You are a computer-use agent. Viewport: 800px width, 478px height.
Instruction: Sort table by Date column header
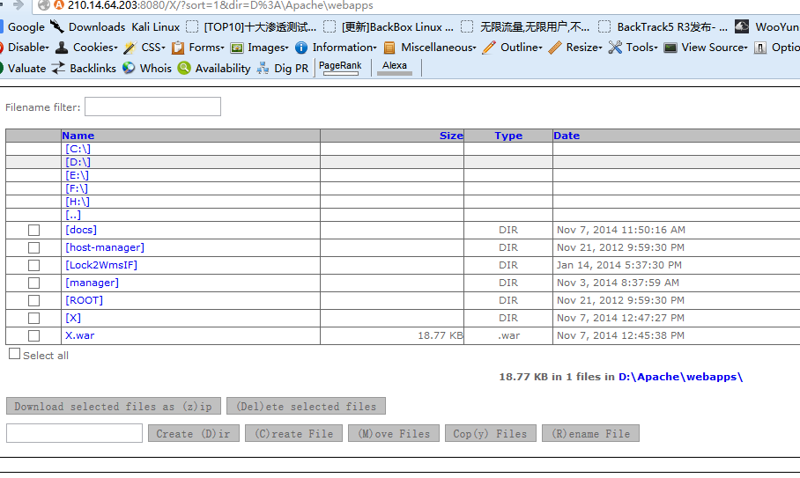(x=567, y=136)
